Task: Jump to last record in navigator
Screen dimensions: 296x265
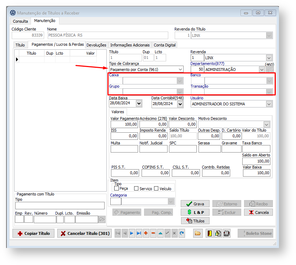Action: pos(139,233)
